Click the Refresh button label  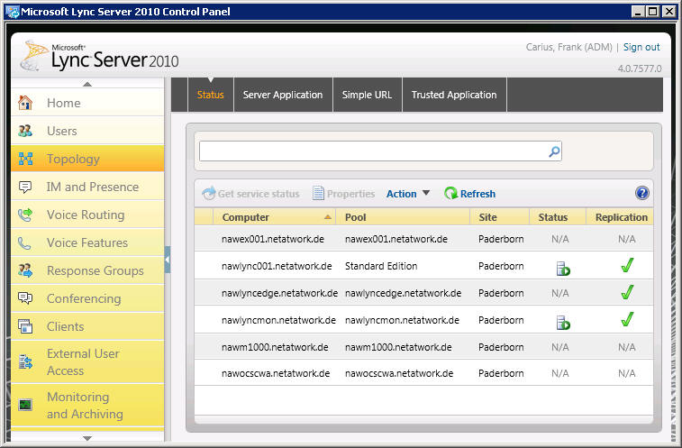tap(477, 194)
